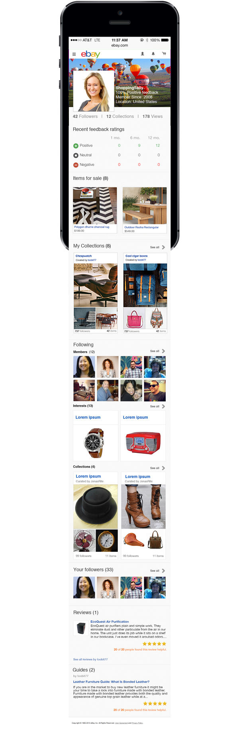The image size is (239, 734).
Task: Click the green Positive feedback icon
Action: (76, 146)
